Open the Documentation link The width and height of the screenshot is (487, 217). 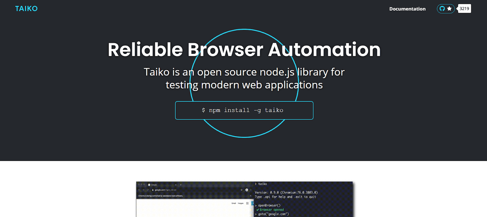point(407,9)
